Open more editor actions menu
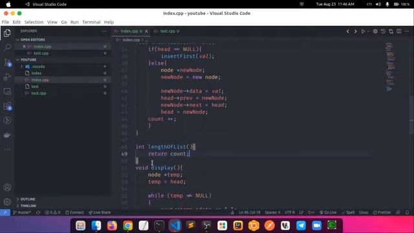The width and height of the screenshot is (414, 233). tap(407, 32)
